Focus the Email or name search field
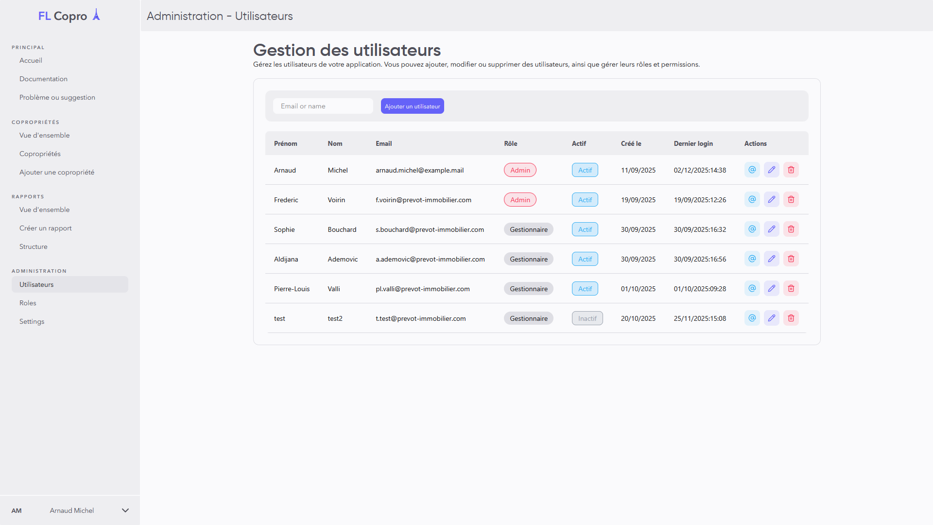 (323, 106)
